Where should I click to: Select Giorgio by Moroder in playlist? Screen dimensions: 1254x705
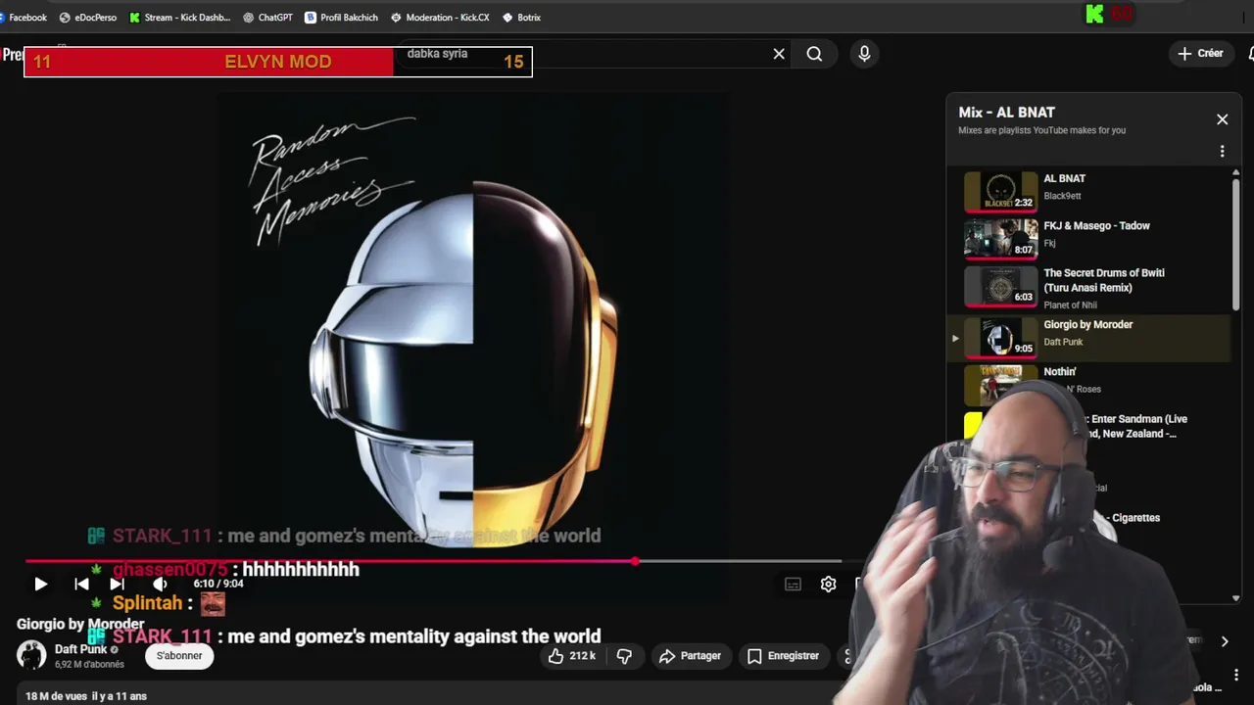(x=1087, y=338)
